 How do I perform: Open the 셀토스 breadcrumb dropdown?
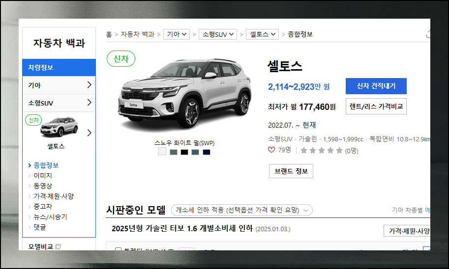click(262, 34)
